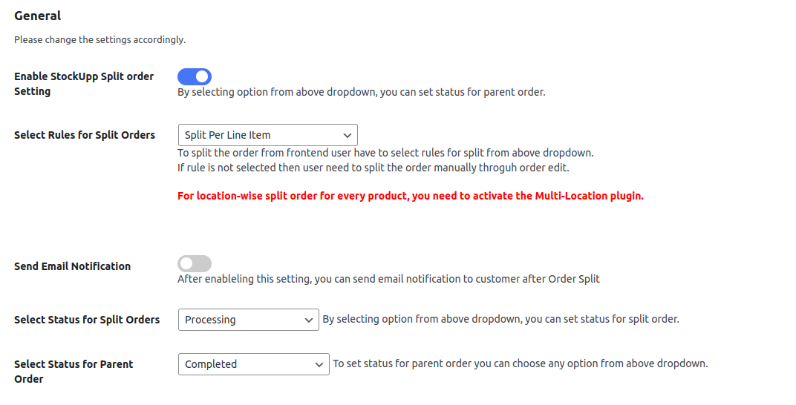Click the chevron arrow beside Split Per Line Item
The height and width of the screenshot is (405, 796).
(348, 135)
